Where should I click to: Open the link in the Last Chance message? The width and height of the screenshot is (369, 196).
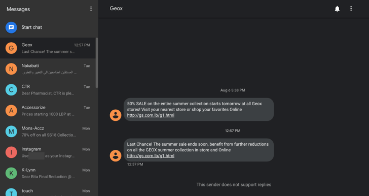[151, 156]
